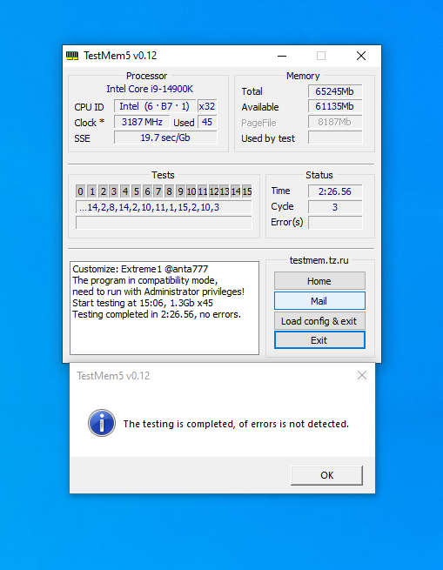Click log line Customize: Extreme1 @anta777
The height and width of the screenshot is (570, 443).
(x=140, y=269)
